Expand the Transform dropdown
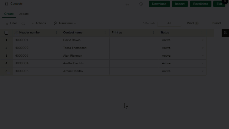This screenshot has height=129, width=229. point(65,23)
